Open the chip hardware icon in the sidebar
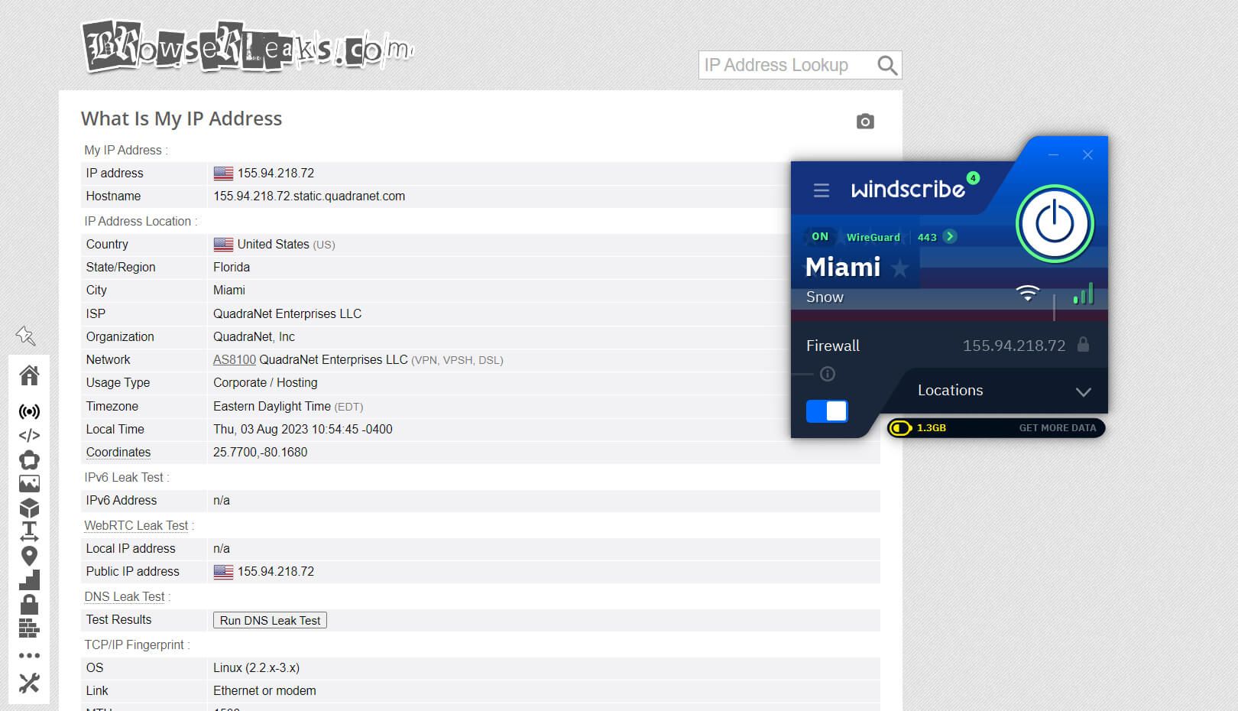Screen dimensions: 1238x711 point(29,459)
